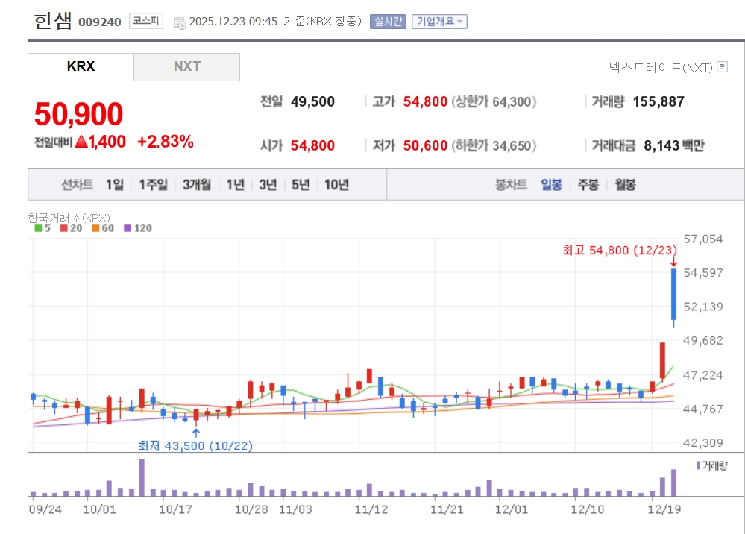Image resolution: width=745 pixels, height=534 pixels.
Task: Switch to the NXT tab
Action: pos(187,66)
